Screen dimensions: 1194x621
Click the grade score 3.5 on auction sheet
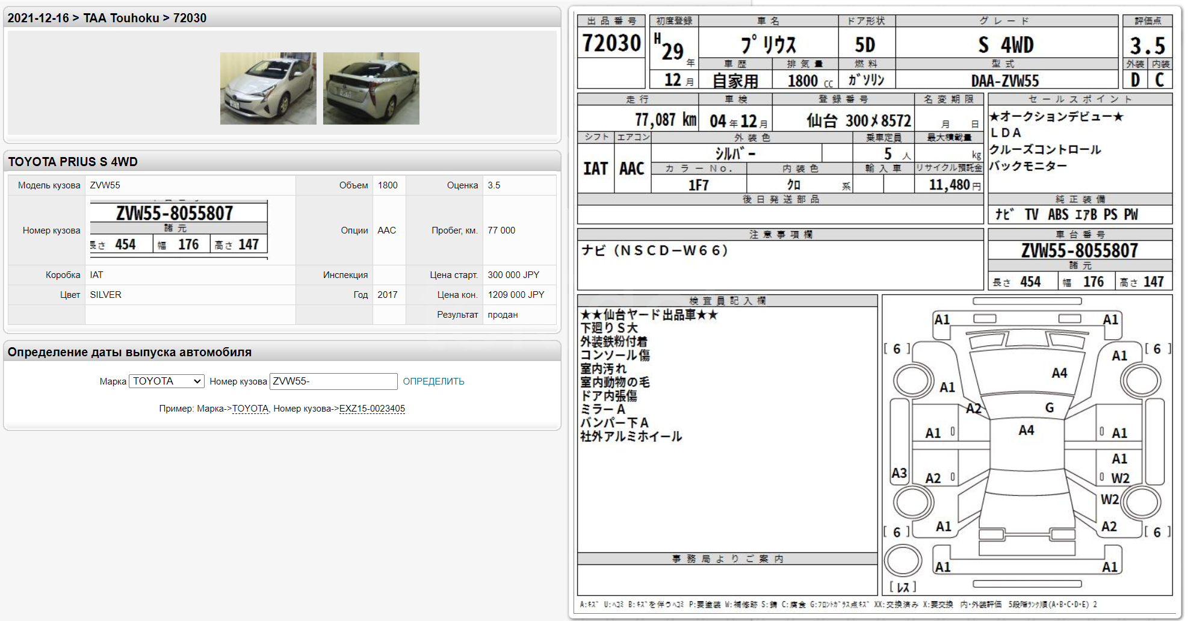tap(1148, 46)
